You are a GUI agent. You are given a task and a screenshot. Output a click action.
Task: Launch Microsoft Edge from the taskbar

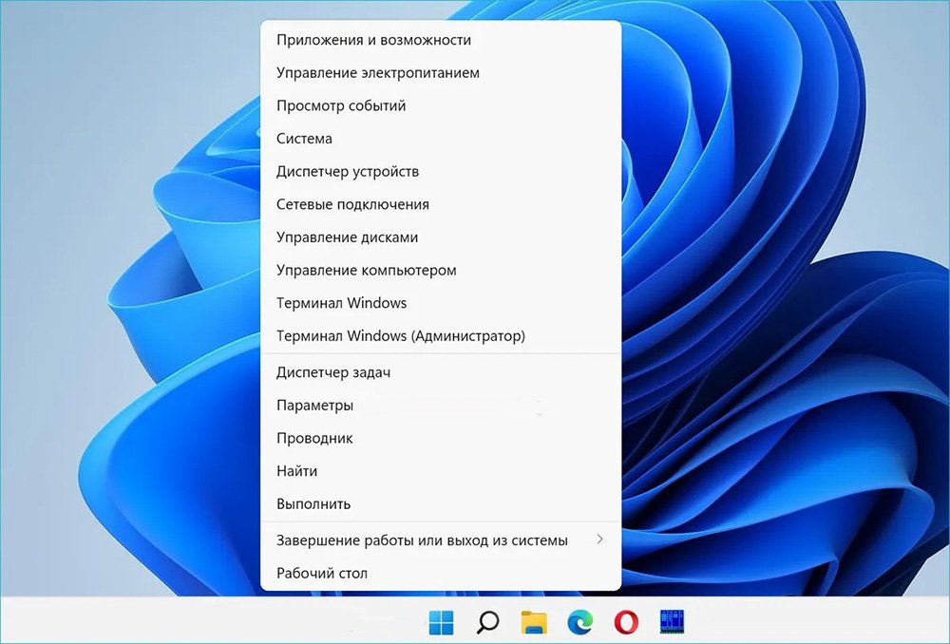pyautogui.click(x=579, y=622)
